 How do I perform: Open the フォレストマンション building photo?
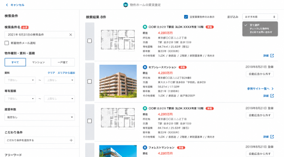tap(118, 151)
